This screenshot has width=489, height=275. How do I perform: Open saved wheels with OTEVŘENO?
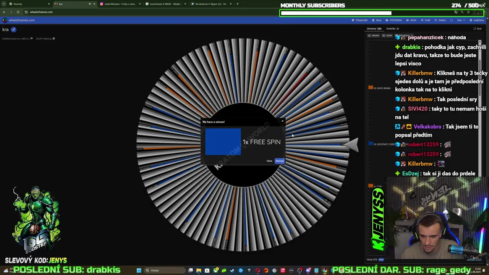click(x=394, y=20)
